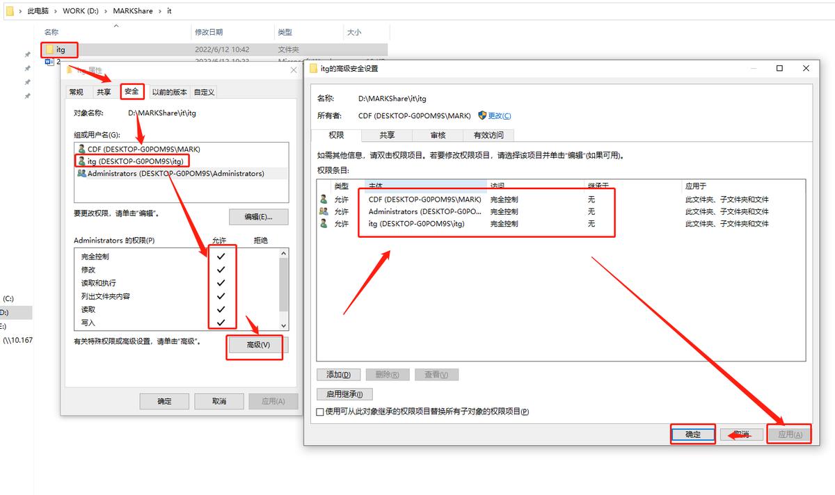Check the 允许 box for 写入
Viewport: 835px width, 495px height.
point(221,321)
